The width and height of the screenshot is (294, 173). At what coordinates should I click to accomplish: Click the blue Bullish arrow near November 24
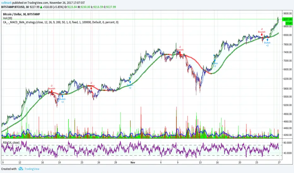click(268, 40)
